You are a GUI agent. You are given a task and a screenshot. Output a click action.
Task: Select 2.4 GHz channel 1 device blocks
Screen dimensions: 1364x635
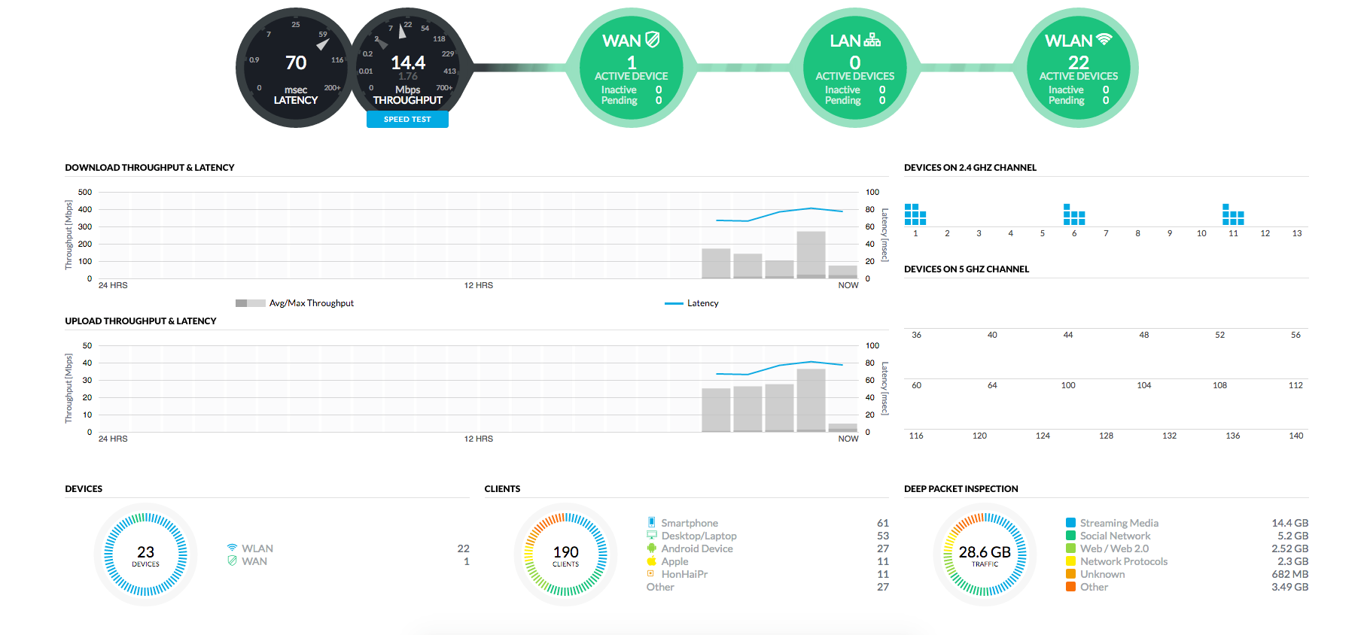(x=915, y=214)
